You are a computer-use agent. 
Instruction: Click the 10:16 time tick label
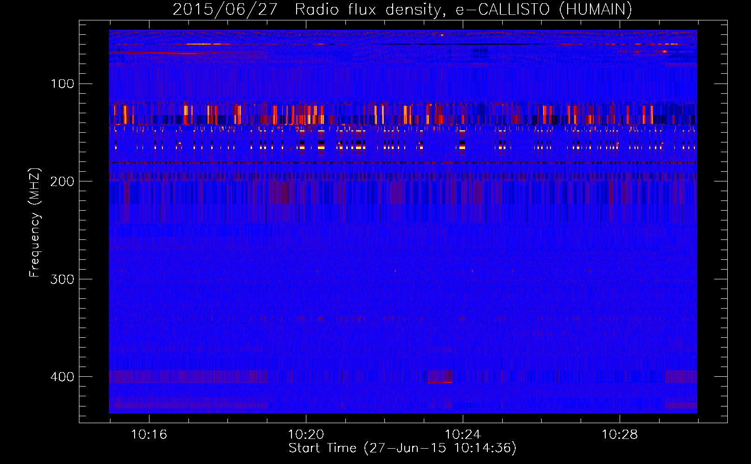pyautogui.click(x=149, y=435)
